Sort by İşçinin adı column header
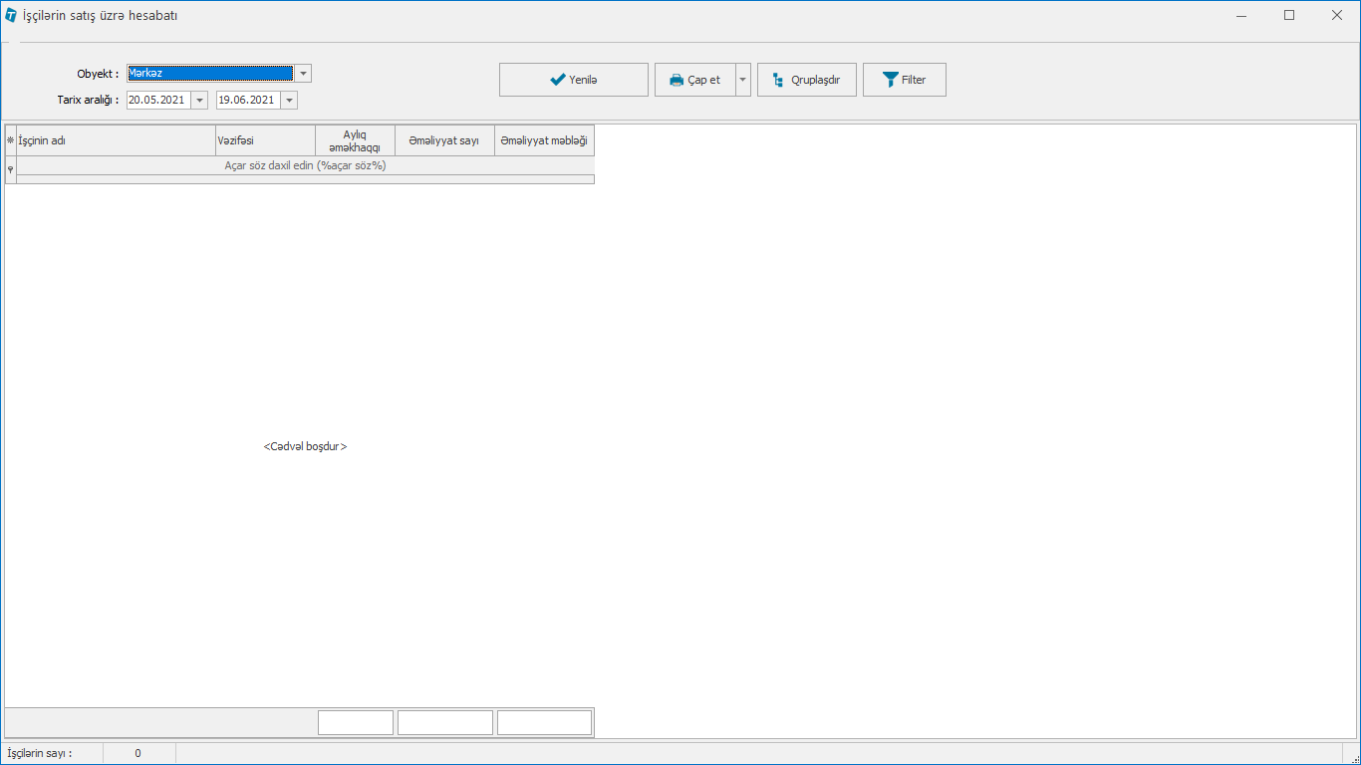The image size is (1361, 765). point(116,141)
